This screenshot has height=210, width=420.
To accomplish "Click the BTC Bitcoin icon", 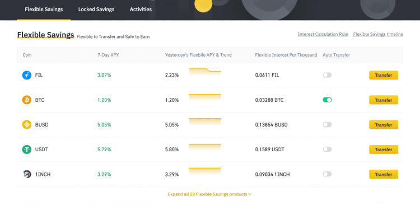I will click(x=27, y=100).
